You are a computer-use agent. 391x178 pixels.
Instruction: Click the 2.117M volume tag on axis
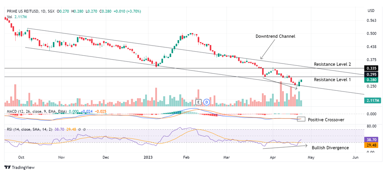tap(373, 100)
